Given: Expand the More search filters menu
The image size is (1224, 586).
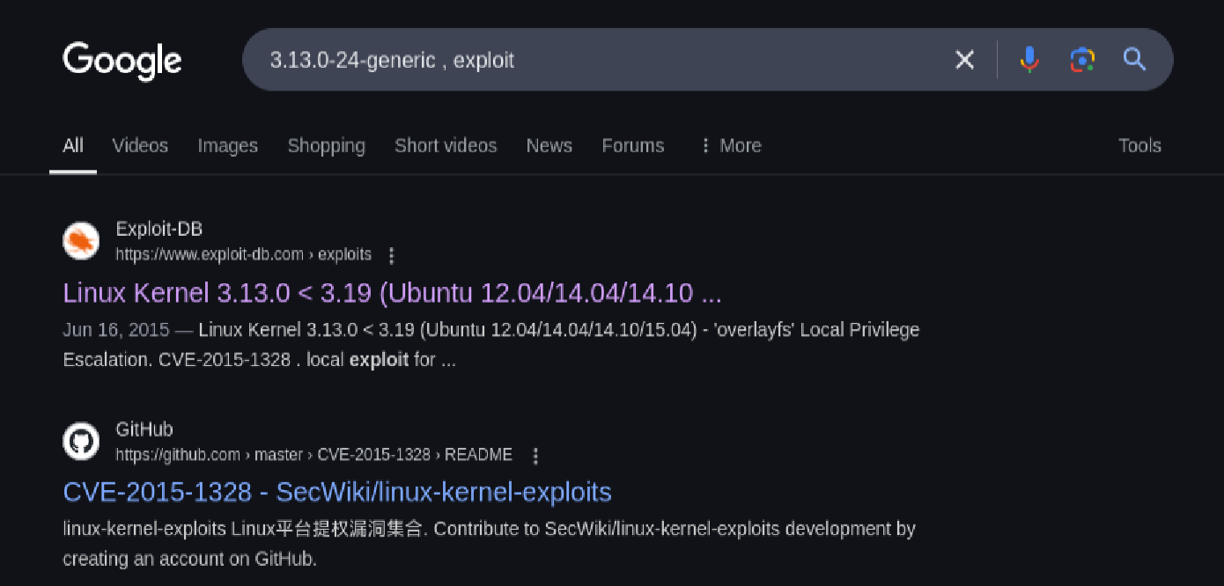Looking at the screenshot, I should [730, 146].
